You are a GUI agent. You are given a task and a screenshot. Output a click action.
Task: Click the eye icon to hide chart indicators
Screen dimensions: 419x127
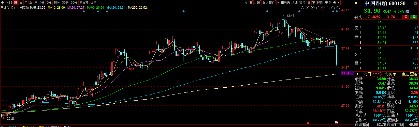(302, 8)
